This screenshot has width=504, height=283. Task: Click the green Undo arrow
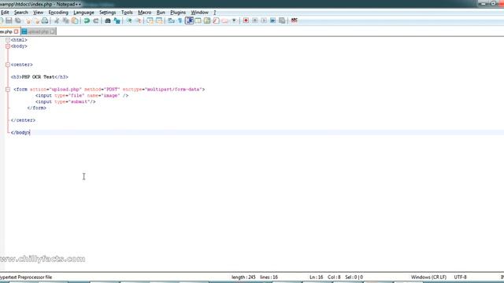87,20
